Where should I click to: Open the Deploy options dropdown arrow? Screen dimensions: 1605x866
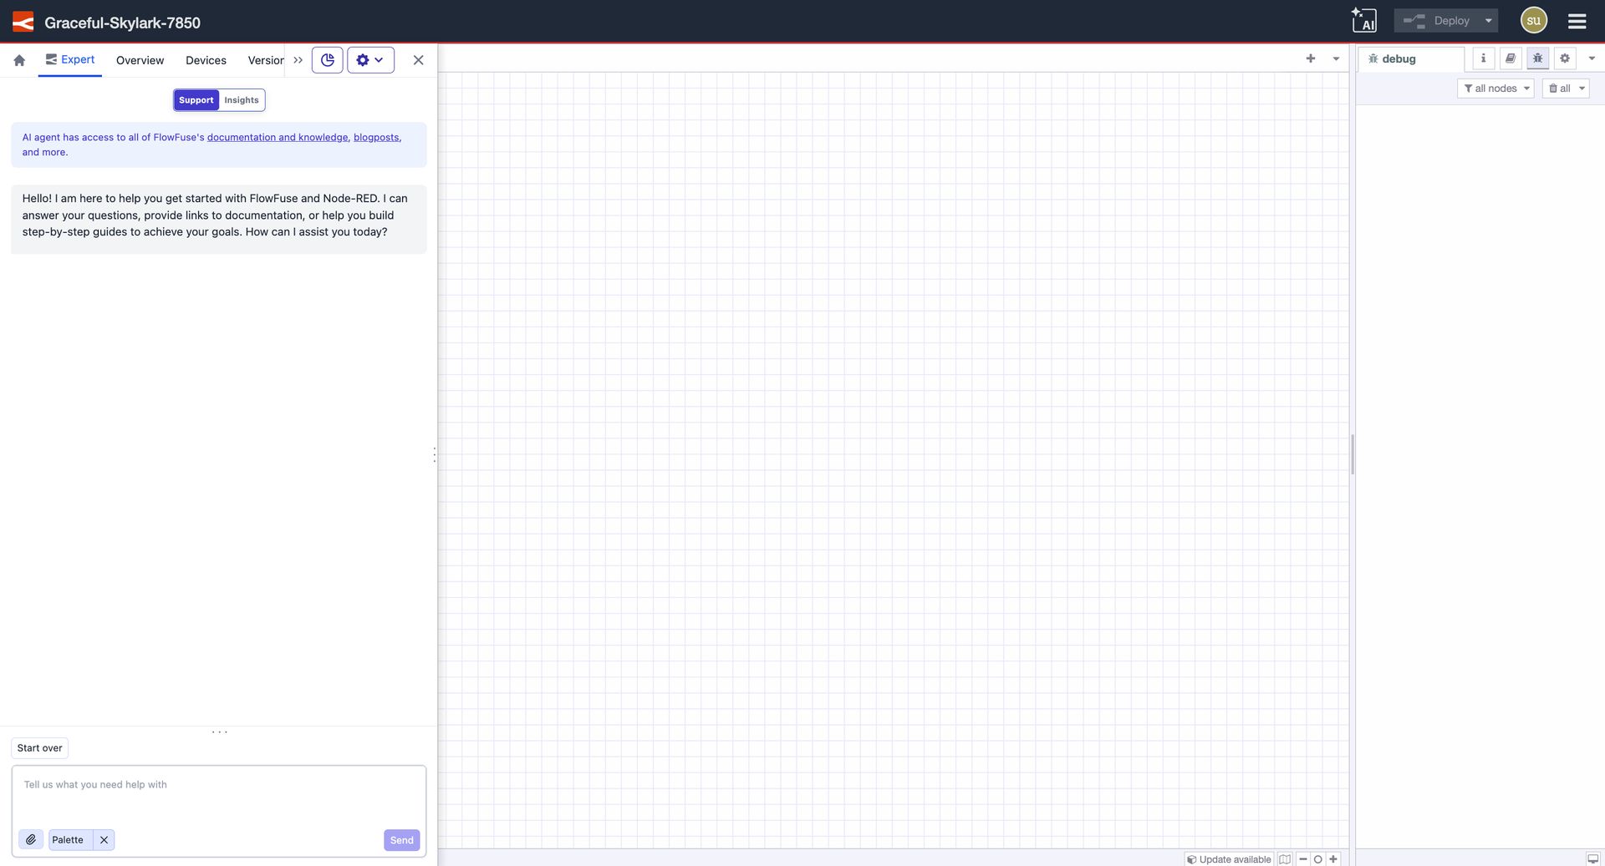(x=1488, y=20)
